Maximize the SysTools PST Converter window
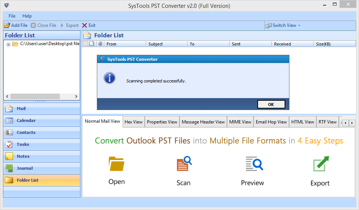Image resolution: width=359 pixels, height=210 pixels. [335, 4]
